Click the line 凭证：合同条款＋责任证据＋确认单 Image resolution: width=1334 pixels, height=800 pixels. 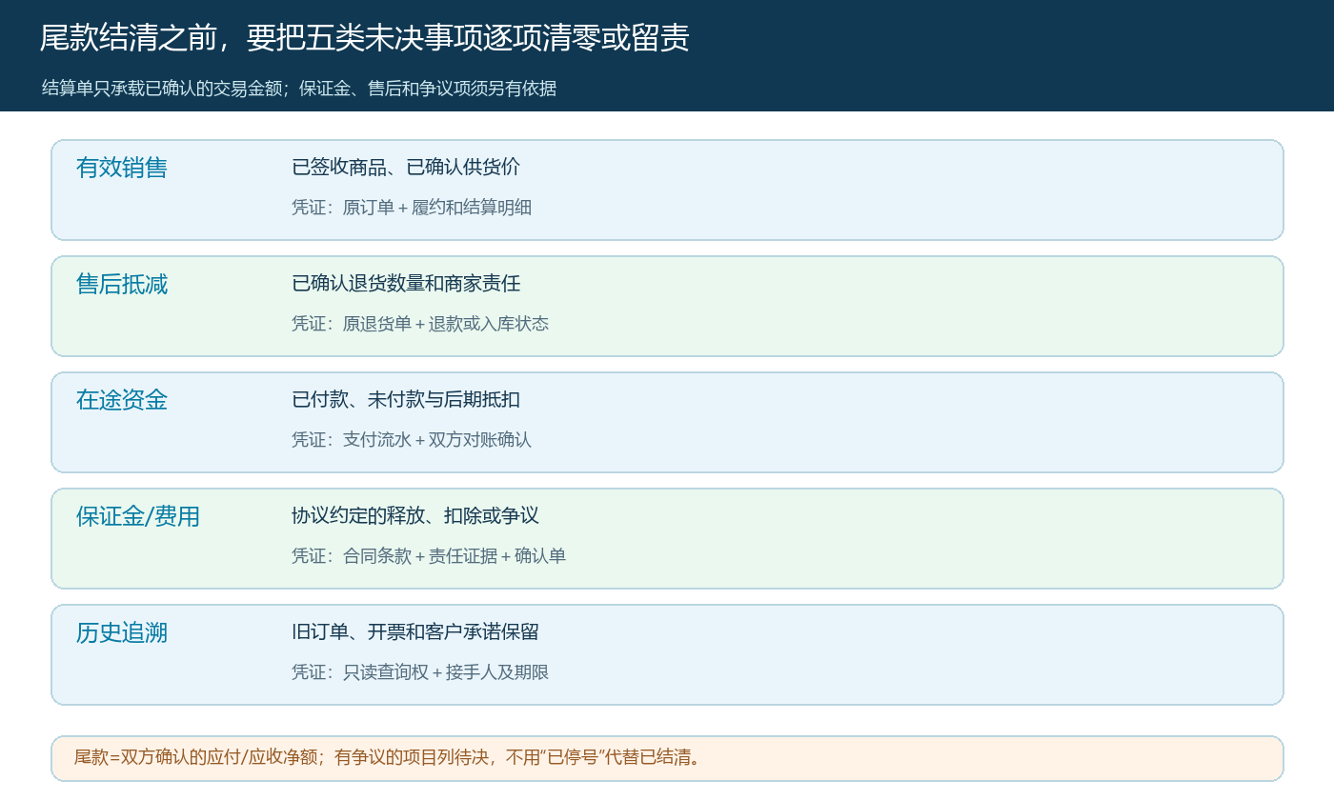click(x=429, y=555)
